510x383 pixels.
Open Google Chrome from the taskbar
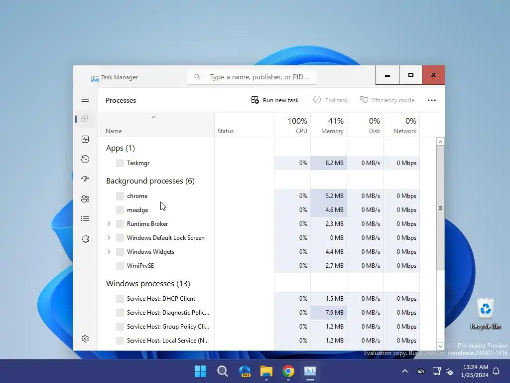click(x=288, y=371)
